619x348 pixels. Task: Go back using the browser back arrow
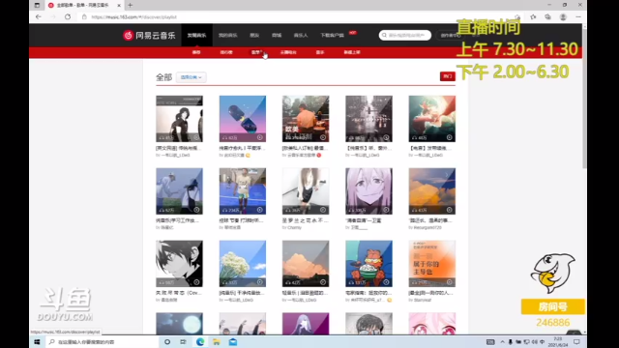tap(39, 17)
